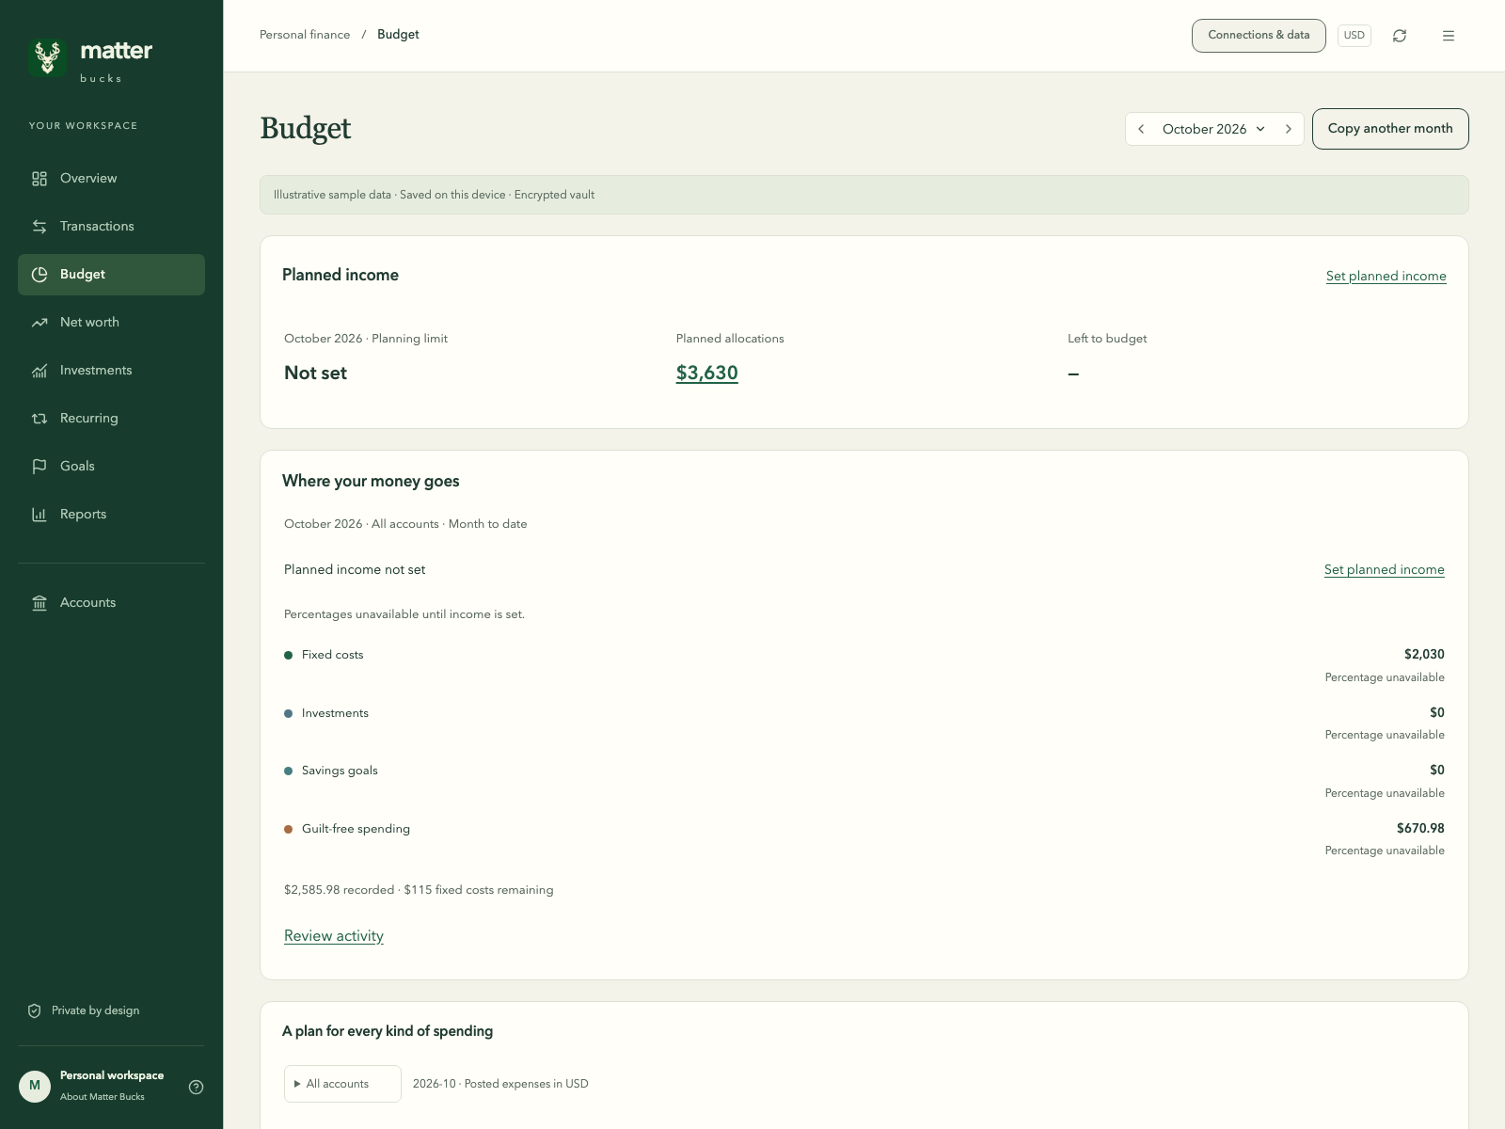Click the $2,030 fixed costs amount
Viewport: 1505px width, 1129px height.
(x=1424, y=655)
